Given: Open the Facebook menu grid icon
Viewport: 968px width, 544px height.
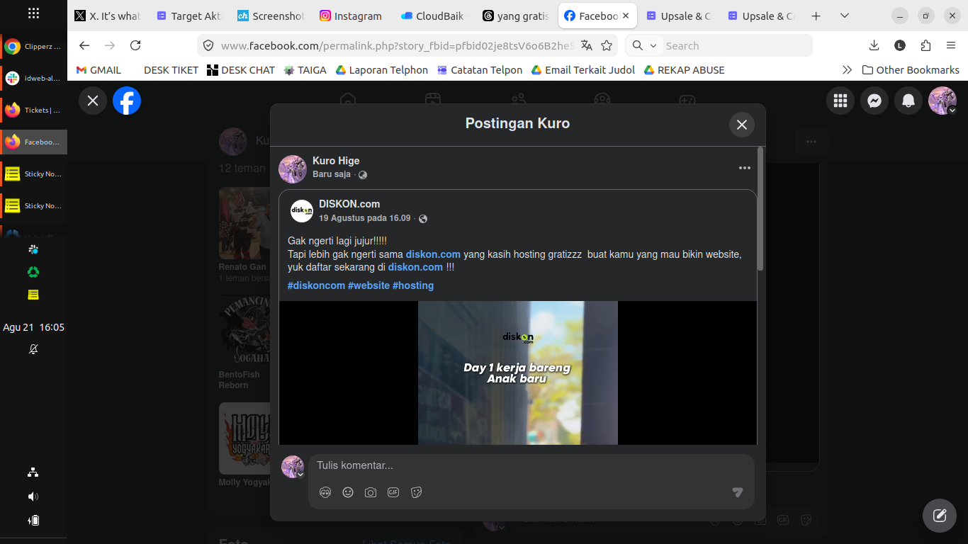Looking at the screenshot, I should click(x=840, y=101).
